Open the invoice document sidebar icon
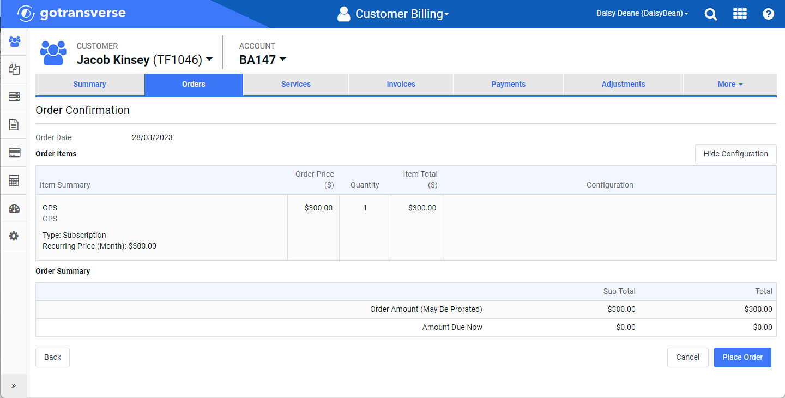Viewport: 785px width, 398px height. (x=14, y=125)
